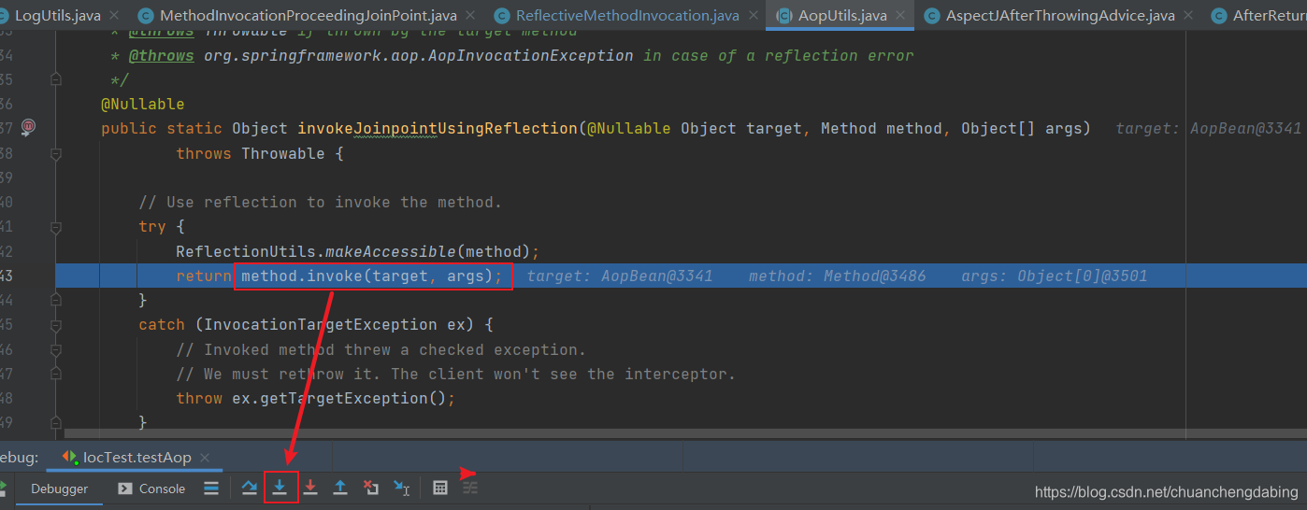Image resolution: width=1307 pixels, height=510 pixels.
Task: Open the Evaluate Expression calculator icon
Action: (440, 488)
